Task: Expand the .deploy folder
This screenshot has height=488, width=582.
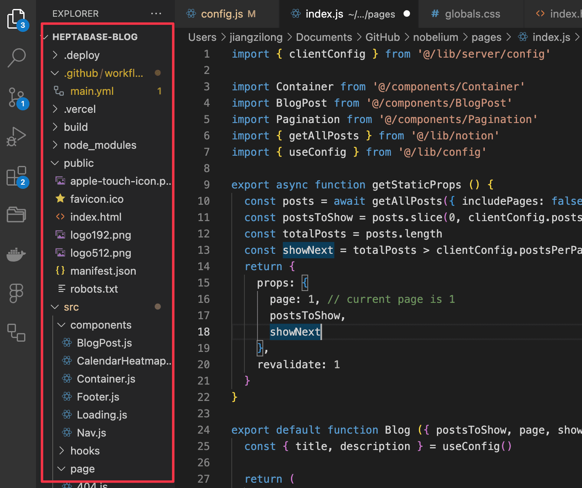Action: [x=81, y=55]
